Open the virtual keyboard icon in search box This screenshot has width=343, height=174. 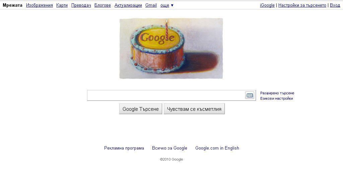coord(250,95)
